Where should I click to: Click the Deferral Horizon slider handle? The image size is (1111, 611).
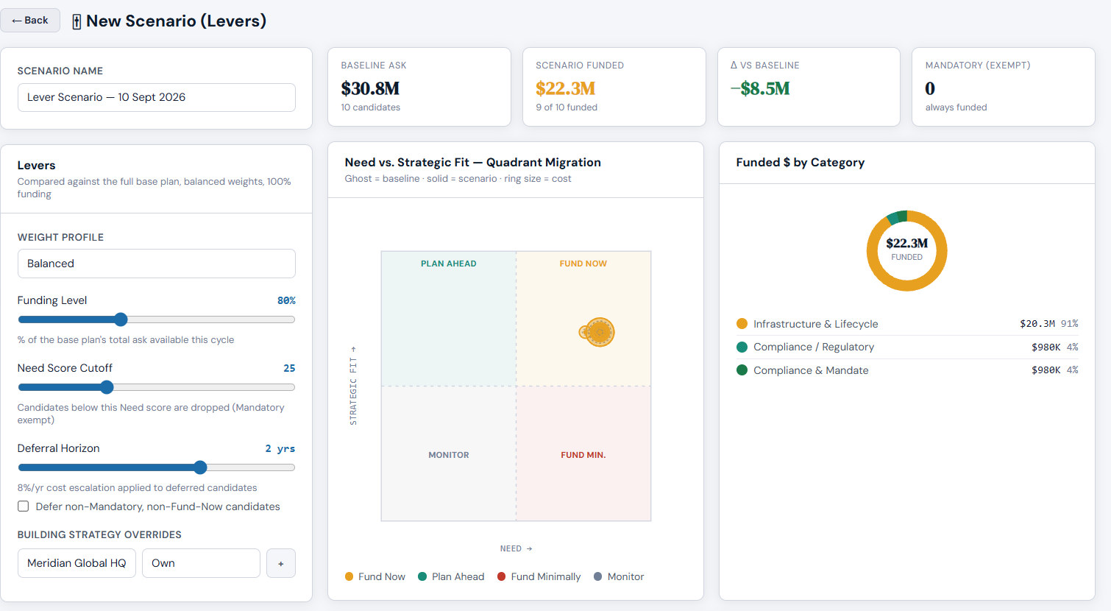[x=200, y=467]
